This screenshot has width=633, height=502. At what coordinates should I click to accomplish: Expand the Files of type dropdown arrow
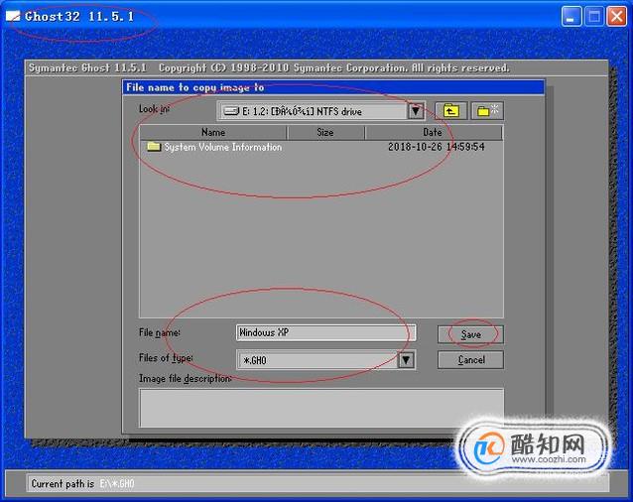[x=406, y=359]
